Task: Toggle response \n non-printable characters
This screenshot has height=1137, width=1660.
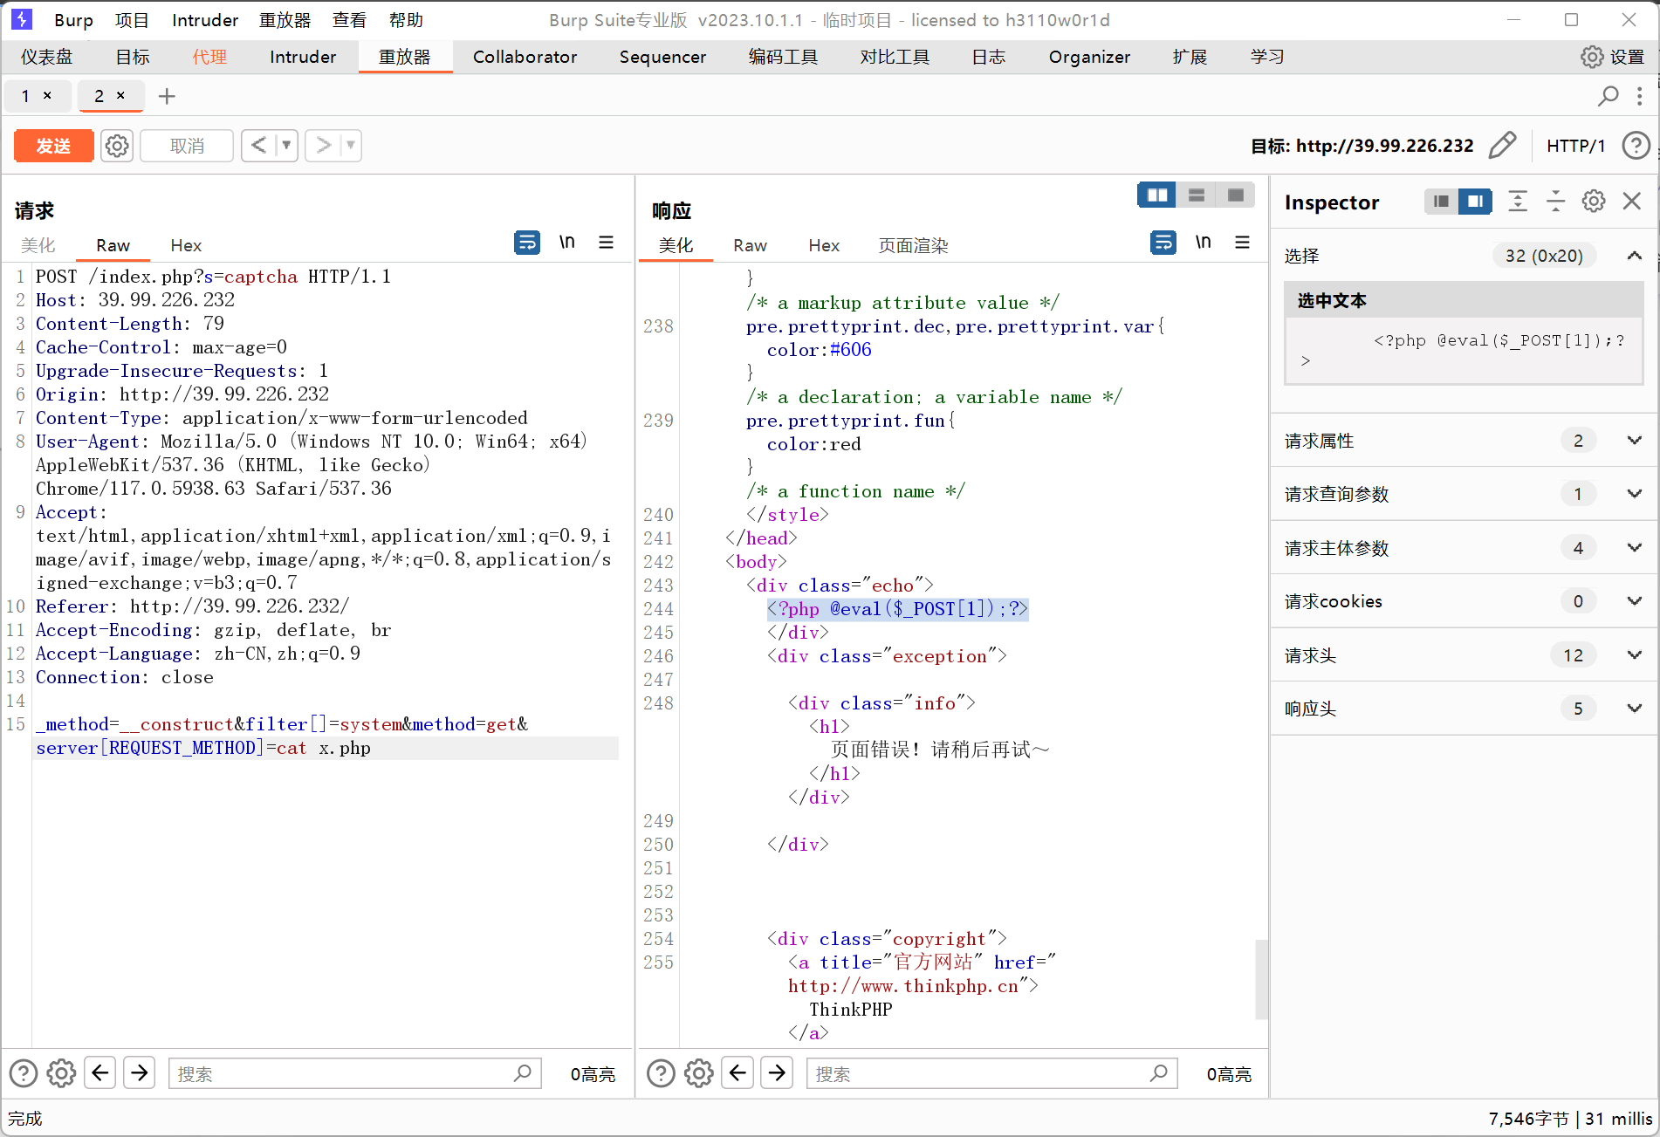Action: (1204, 242)
